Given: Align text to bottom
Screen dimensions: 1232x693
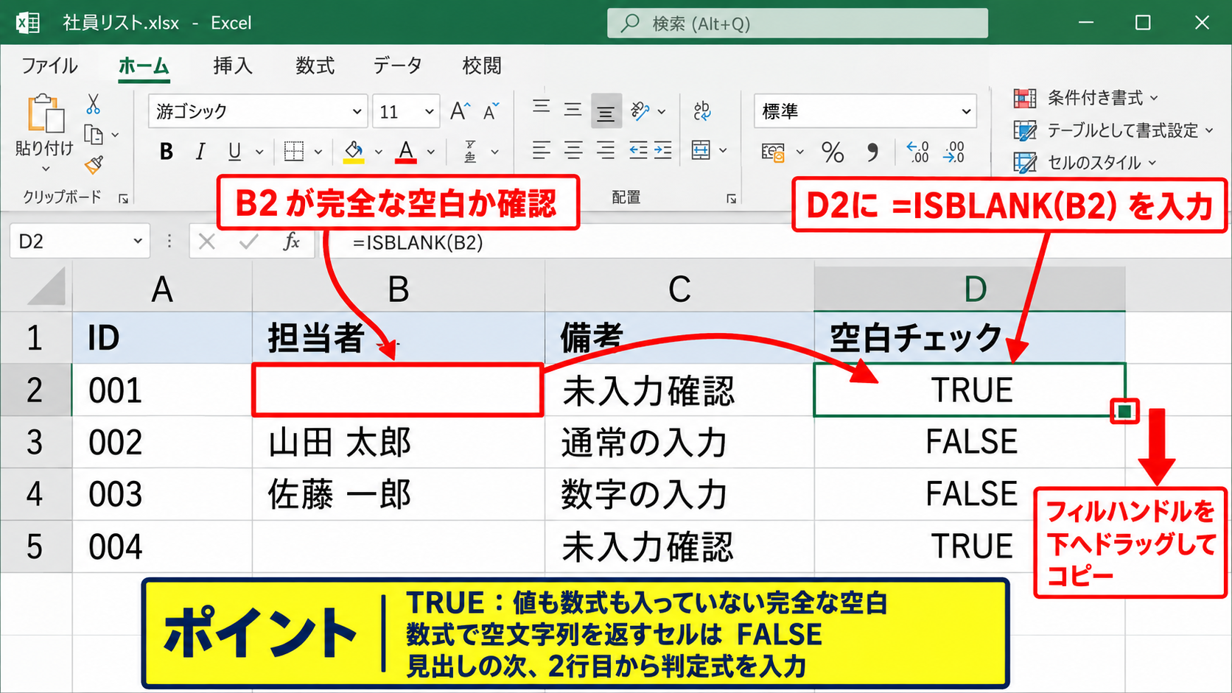Looking at the screenshot, I should point(606,112).
